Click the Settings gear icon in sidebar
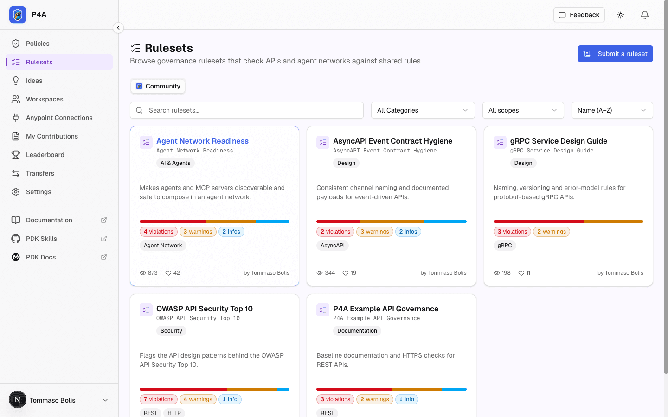Image resolution: width=668 pixels, height=417 pixels. tap(16, 192)
